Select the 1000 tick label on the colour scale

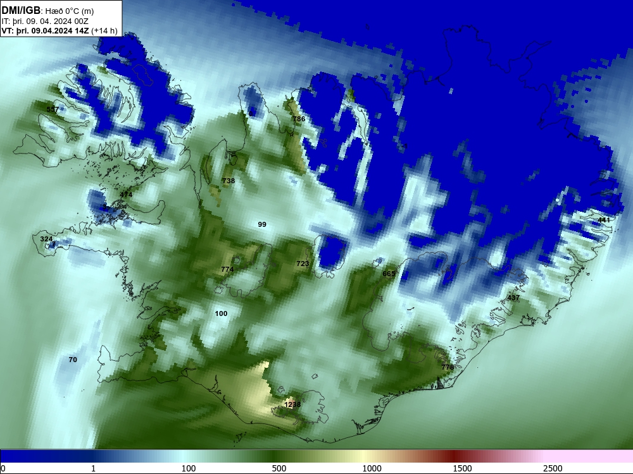point(372,468)
